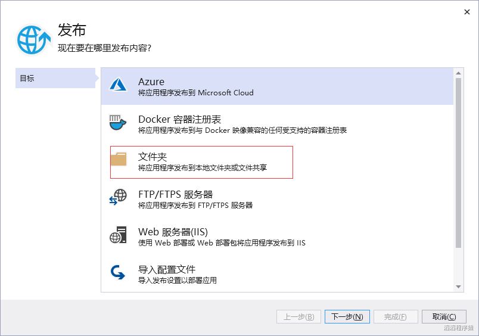
Task: Select the 目标 step tab
Action: pos(55,78)
